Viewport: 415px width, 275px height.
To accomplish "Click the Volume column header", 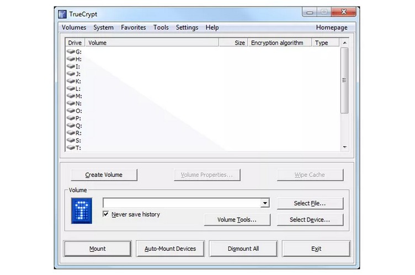I will tap(152, 43).
